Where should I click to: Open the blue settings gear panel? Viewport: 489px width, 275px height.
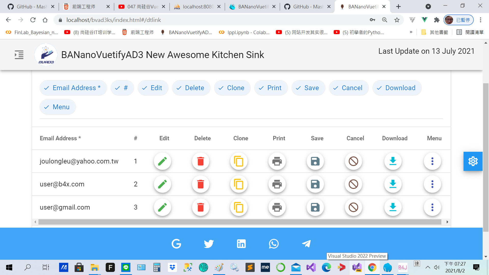pos(473,161)
